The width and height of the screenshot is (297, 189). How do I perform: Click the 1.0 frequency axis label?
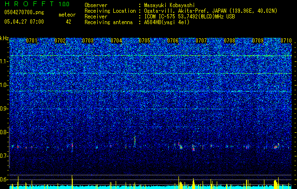pyautogui.click(x=4, y=85)
